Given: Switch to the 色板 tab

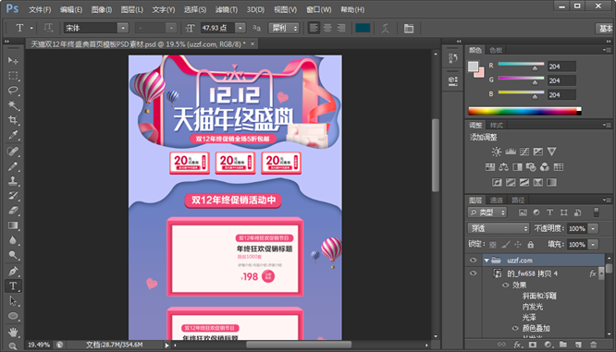Looking at the screenshot, I should pos(496,50).
